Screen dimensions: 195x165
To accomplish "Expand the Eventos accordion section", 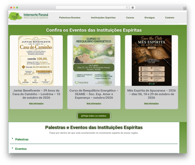I will (21, 149).
